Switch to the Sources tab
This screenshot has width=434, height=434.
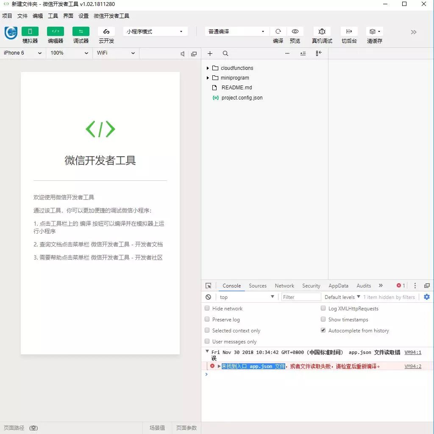tap(257, 286)
